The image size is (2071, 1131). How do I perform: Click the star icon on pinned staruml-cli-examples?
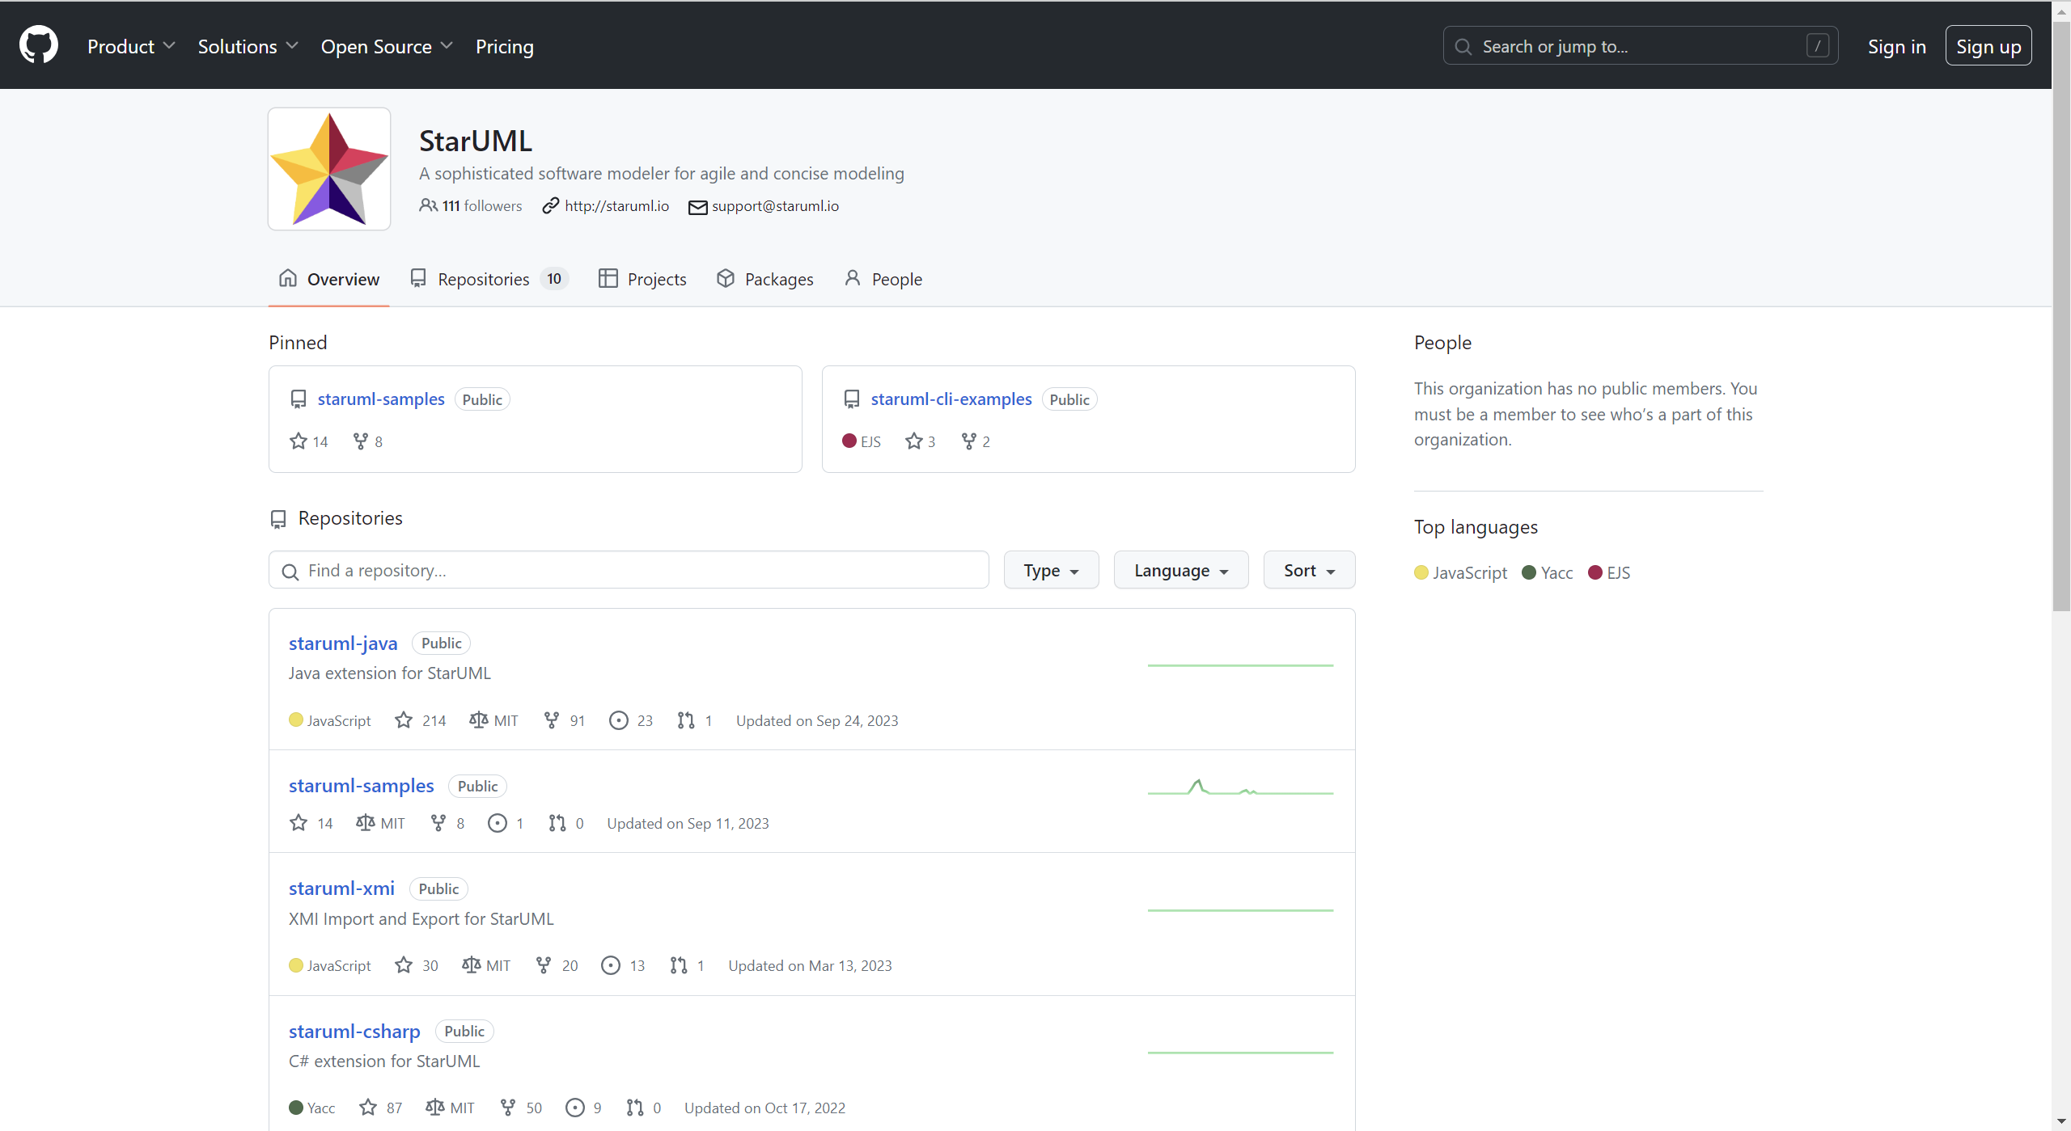914,441
